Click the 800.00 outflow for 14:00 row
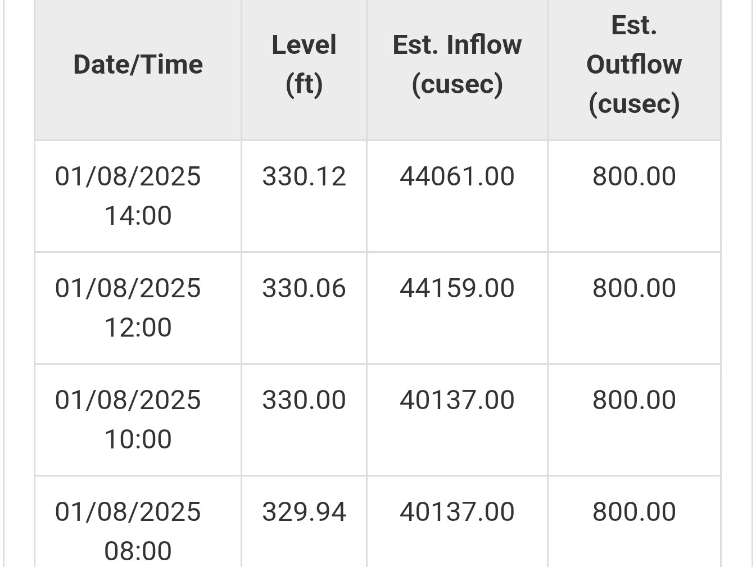756x567 pixels. (634, 176)
